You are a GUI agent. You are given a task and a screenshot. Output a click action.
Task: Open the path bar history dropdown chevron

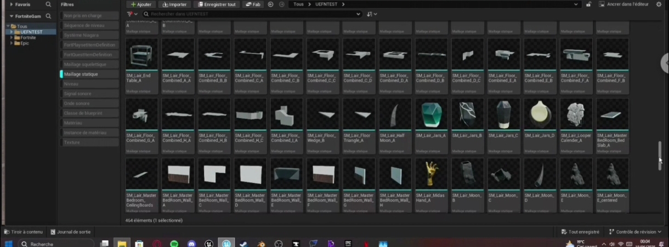pyautogui.click(x=575, y=4)
